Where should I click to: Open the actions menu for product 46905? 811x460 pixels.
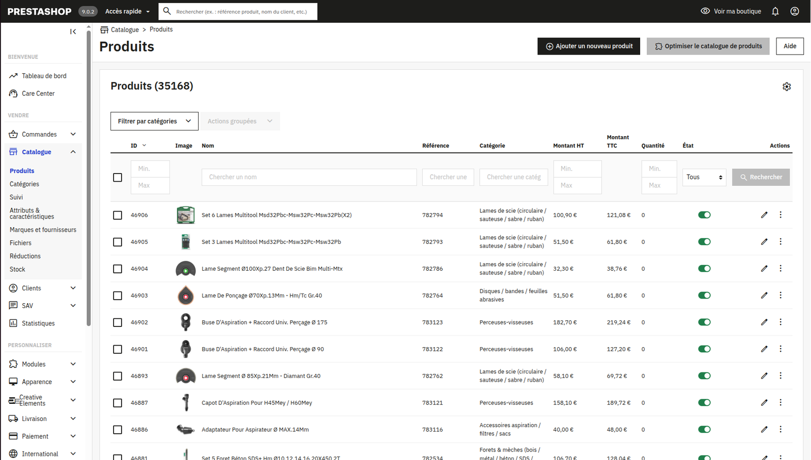[781, 241]
